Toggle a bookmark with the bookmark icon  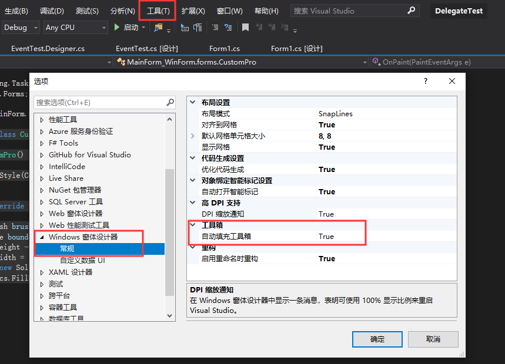[x=245, y=28]
